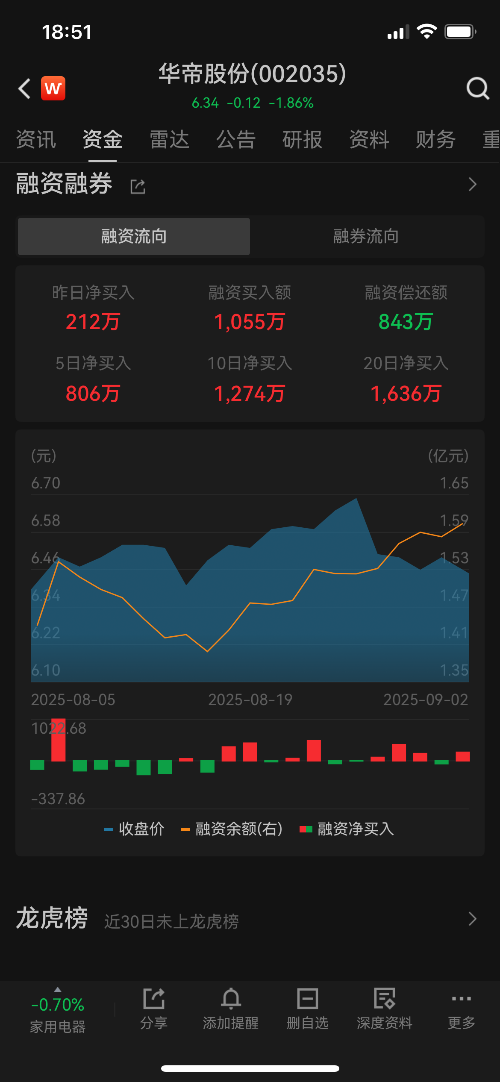Tap the 删自选 remove-watchlist icon
The image size is (500, 1082).
pyautogui.click(x=308, y=999)
